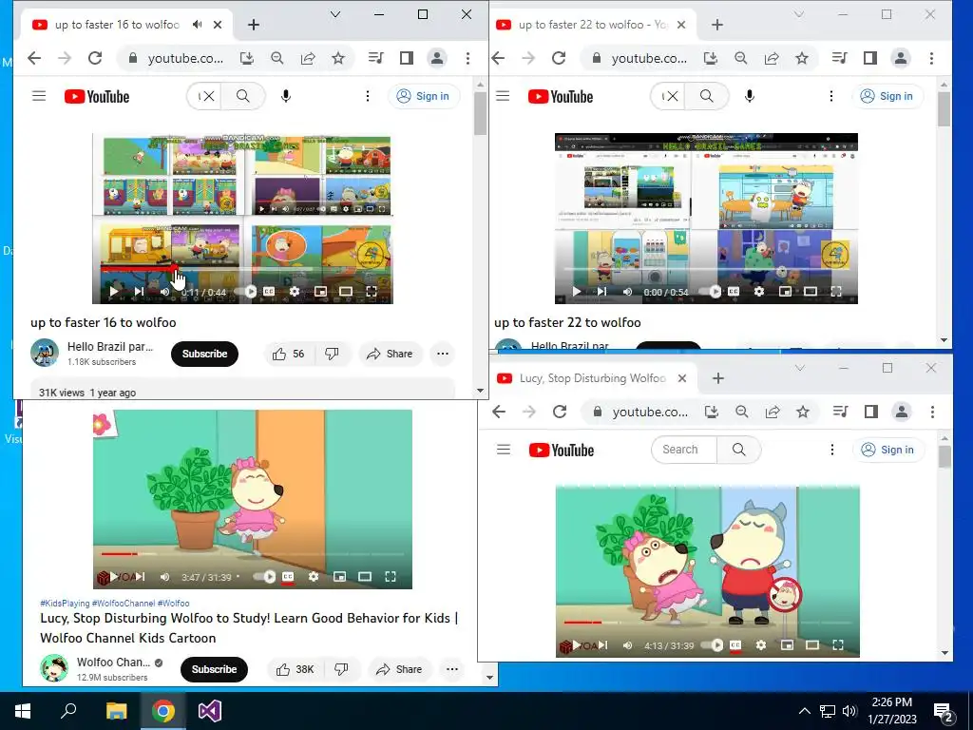Image resolution: width=973 pixels, height=730 pixels.
Task: Open settings gear in 'up to faster 22' player
Action: (x=759, y=291)
